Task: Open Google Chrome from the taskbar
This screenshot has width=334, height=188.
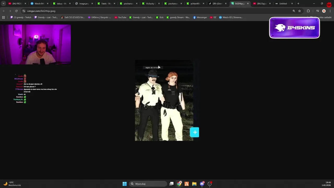Action: point(179,184)
